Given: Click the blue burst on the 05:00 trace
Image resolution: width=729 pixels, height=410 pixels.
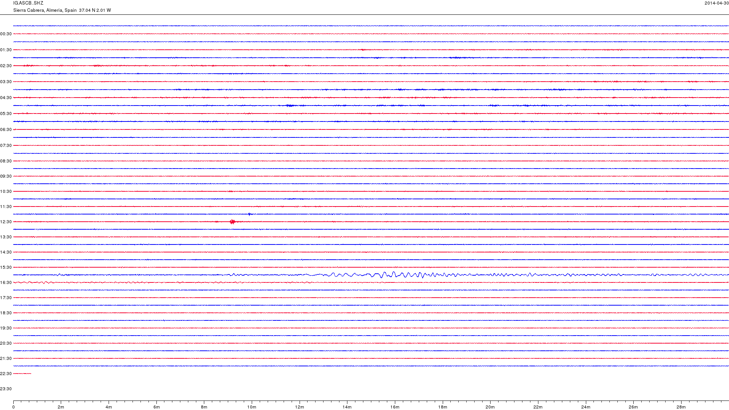Looking at the screenshot, I should pyautogui.click(x=290, y=106).
